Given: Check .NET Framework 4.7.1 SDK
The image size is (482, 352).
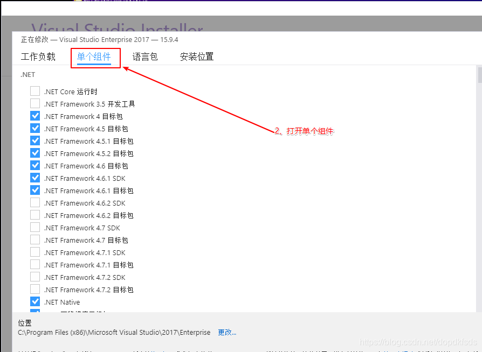Looking at the screenshot, I should click(35, 252).
